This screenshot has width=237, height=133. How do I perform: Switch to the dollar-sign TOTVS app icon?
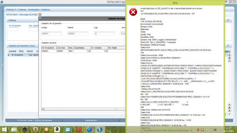(x=100, y=129)
